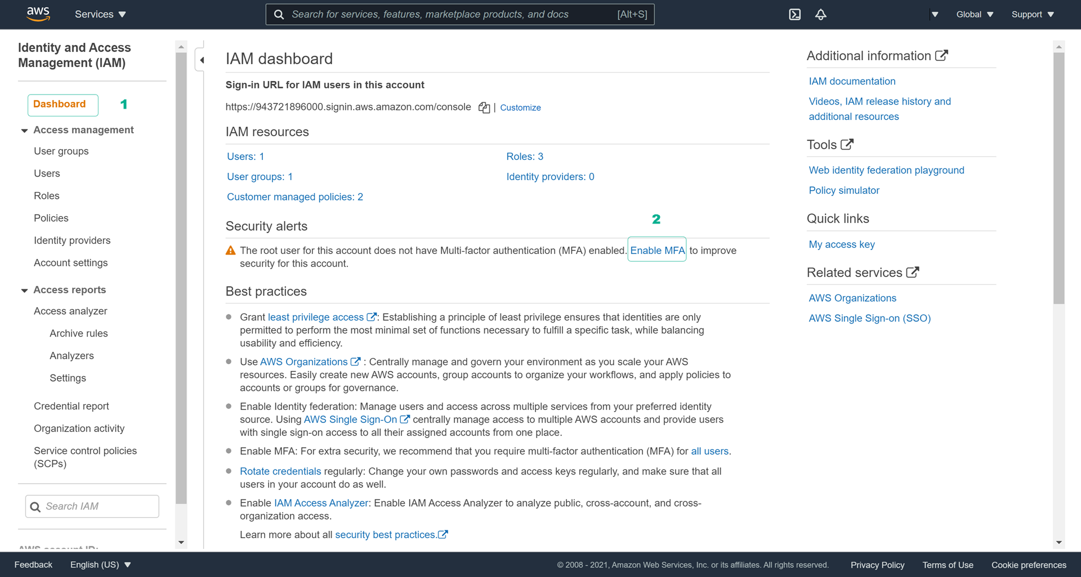Open Web identity federation playground

coord(886,170)
